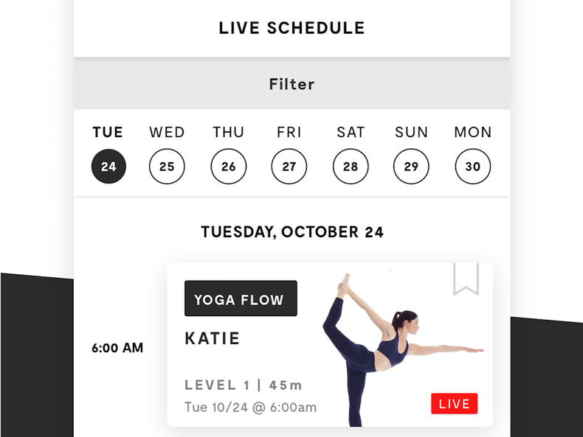Open the MON day tab
583x437 pixels.
tap(473, 133)
